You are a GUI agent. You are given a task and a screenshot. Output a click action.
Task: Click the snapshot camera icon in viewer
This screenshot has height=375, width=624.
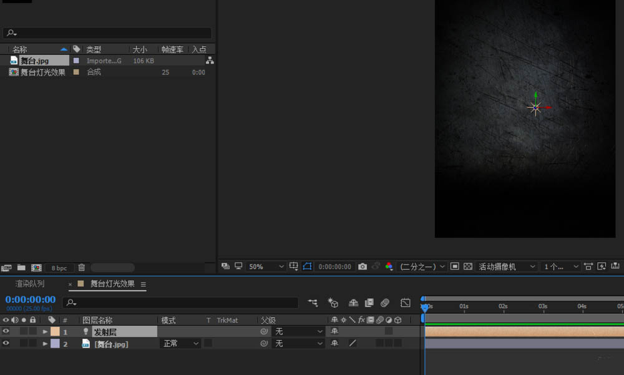[363, 266]
